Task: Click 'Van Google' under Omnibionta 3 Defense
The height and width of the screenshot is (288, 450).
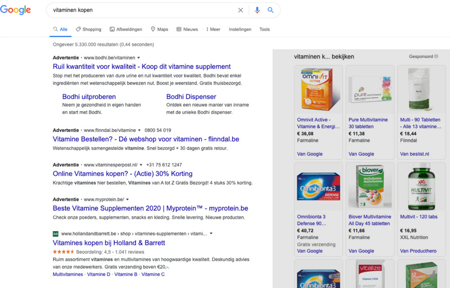Action: tap(310, 251)
